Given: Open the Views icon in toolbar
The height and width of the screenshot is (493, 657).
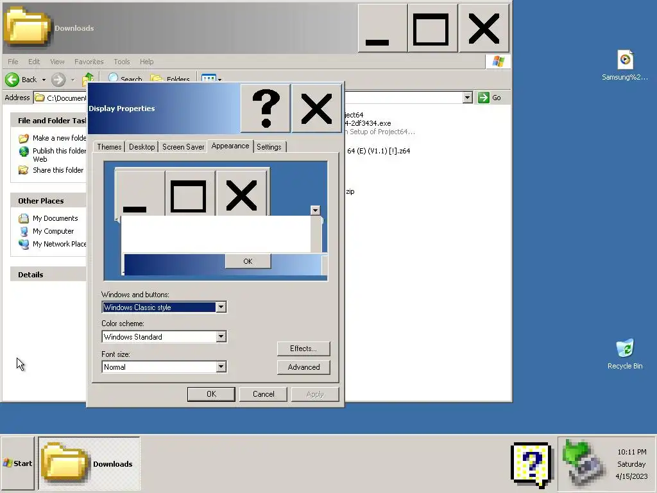Looking at the screenshot, I should tap(209, 79).
